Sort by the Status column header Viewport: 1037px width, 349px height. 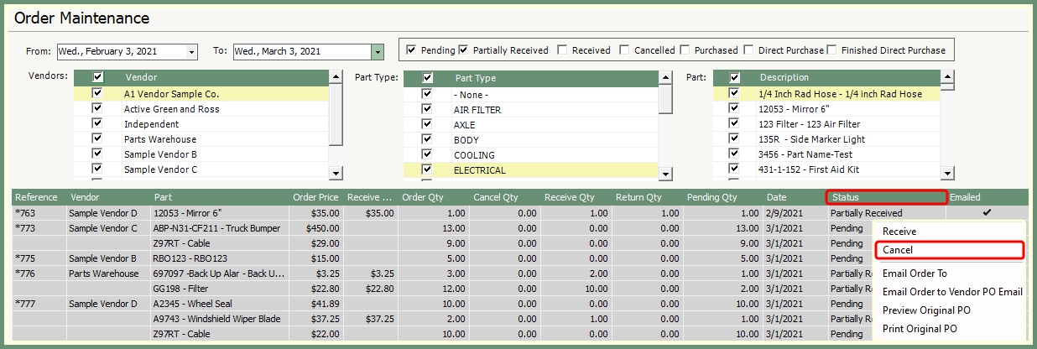886,198
